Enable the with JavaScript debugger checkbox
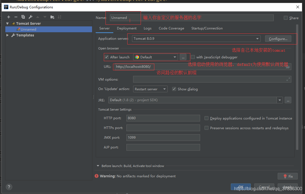This screenshot has width=305, height=194. pyautogui.click(x=193, y=57)
